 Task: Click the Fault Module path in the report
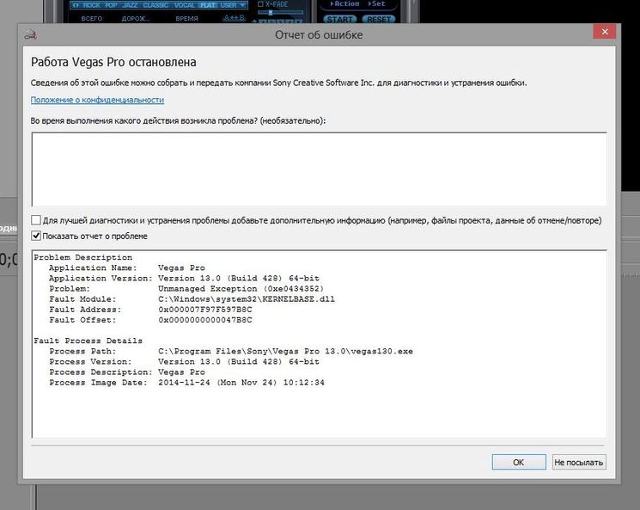click(x=247, y=299)
